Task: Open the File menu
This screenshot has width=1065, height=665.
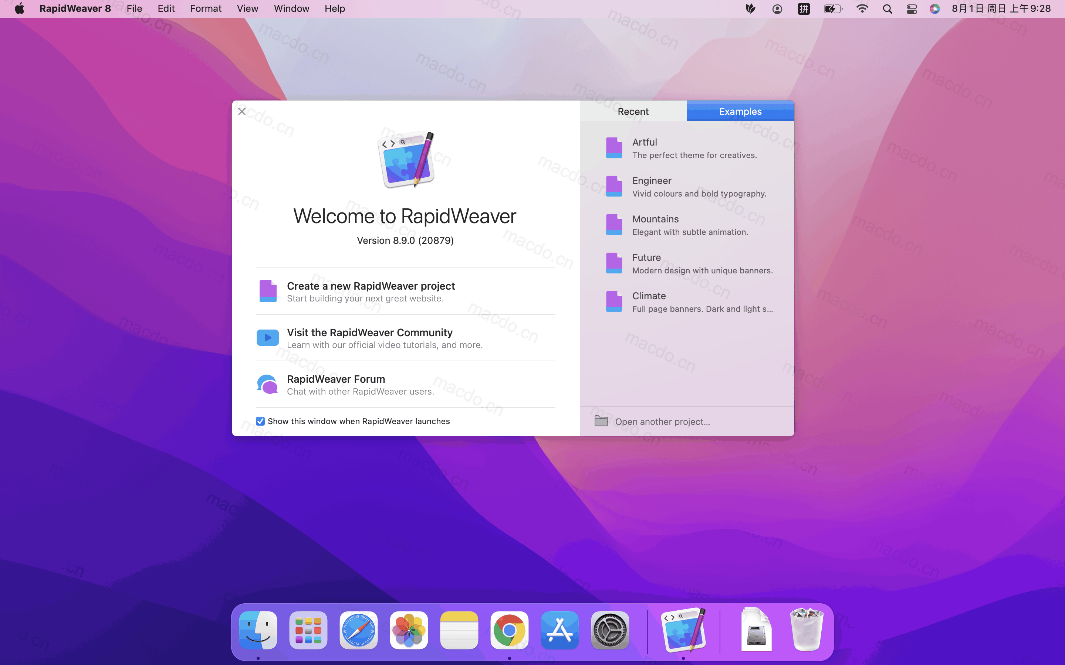Action: tap(134, 8)
